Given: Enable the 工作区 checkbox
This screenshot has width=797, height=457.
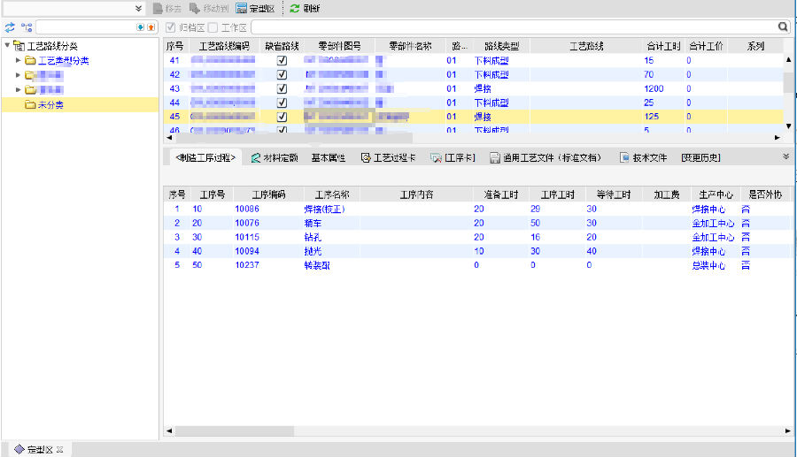Looking at the screenshot, I should coord(212,27).
